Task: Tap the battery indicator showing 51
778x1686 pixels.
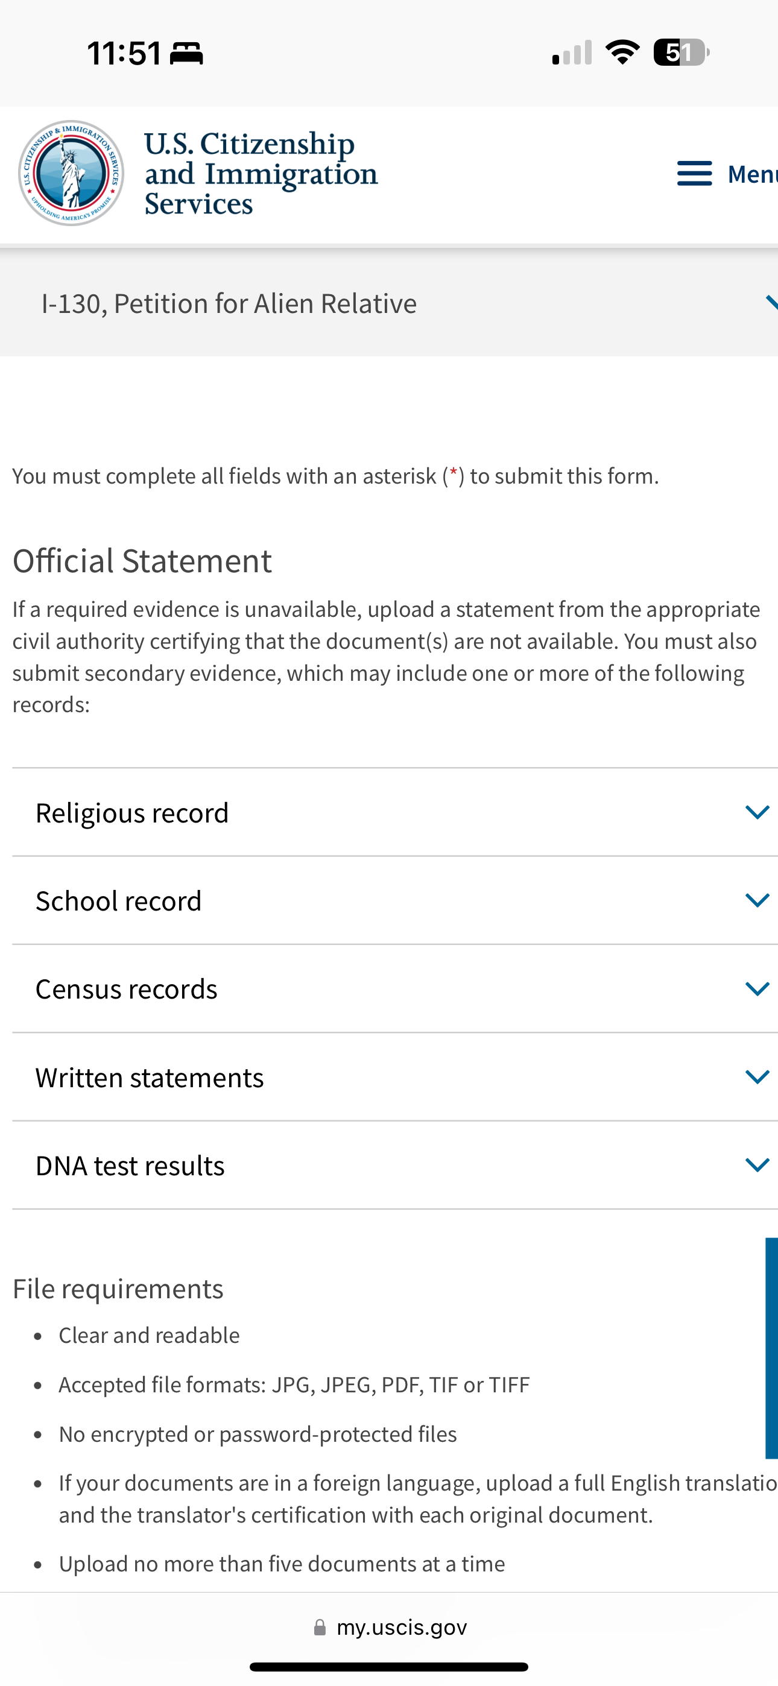Action: click(682, 52)
